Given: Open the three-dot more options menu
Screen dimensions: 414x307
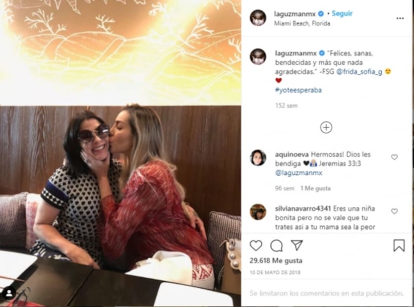Looking at the screenshot, I should (x=400, y=18).
